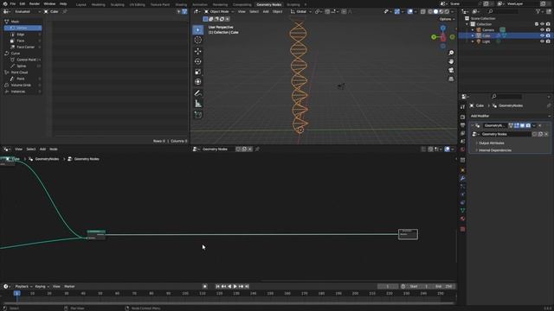Click the timeline playhead frame marker

click(16, 294)
